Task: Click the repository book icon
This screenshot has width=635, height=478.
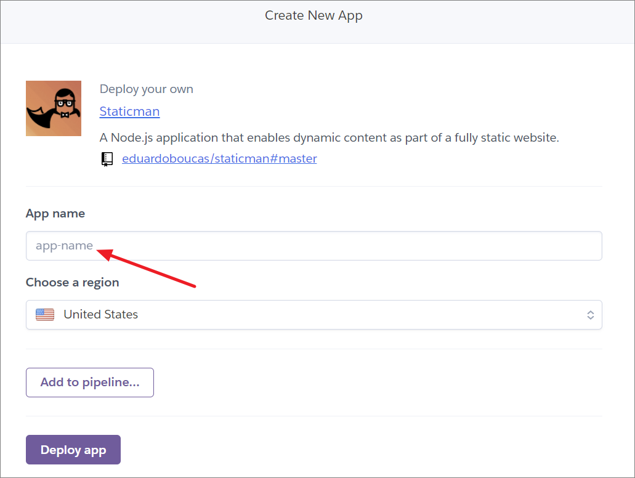Action: 107,159
